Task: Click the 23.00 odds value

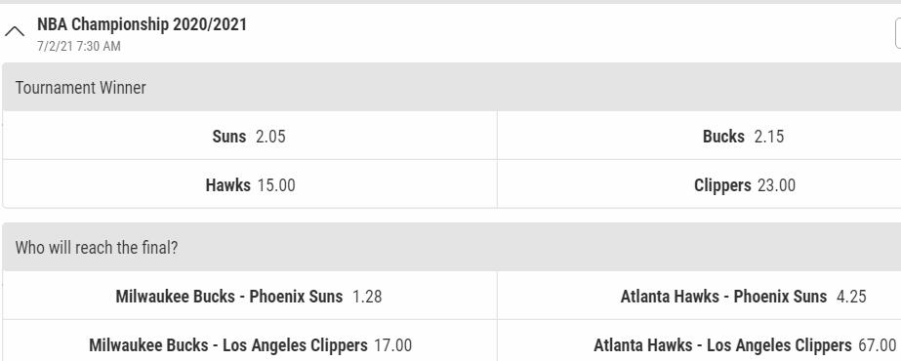Action: pos(776,185)
